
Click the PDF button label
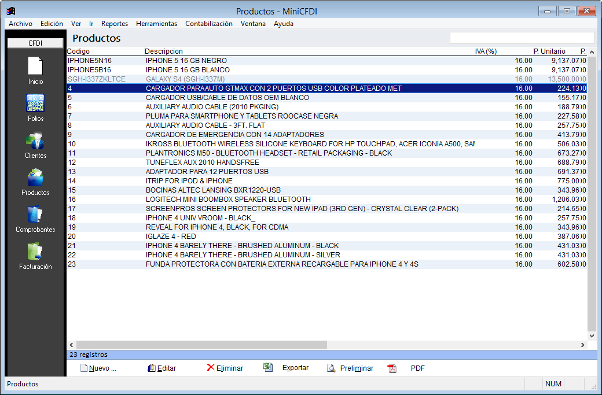coord(418,368)
